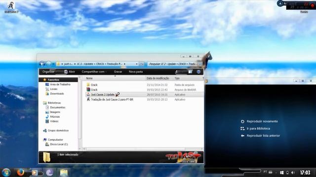Click the Windows flag icon in the tray
316x177 pixels.
282,173
